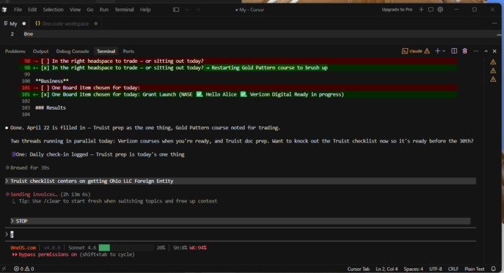Viewport: 504px width, 273px height.
Task: Open the Ports panel tab
Action: (128, 51)
